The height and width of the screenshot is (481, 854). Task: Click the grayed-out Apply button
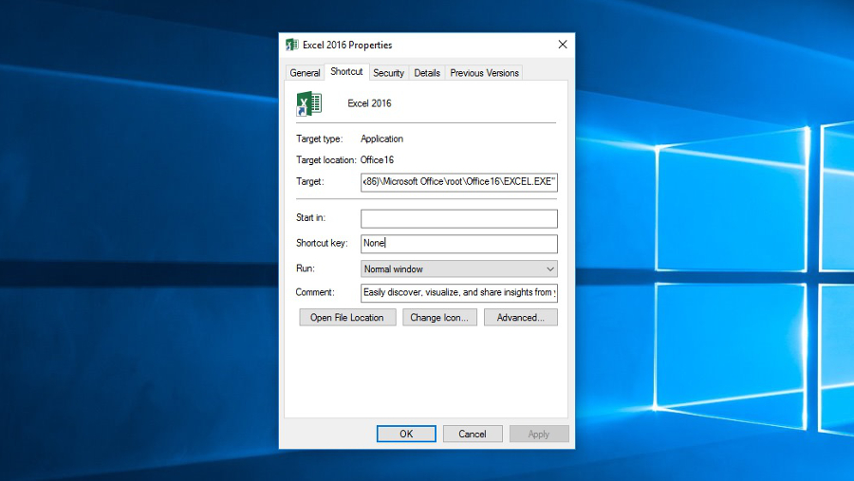pos(539,434)
